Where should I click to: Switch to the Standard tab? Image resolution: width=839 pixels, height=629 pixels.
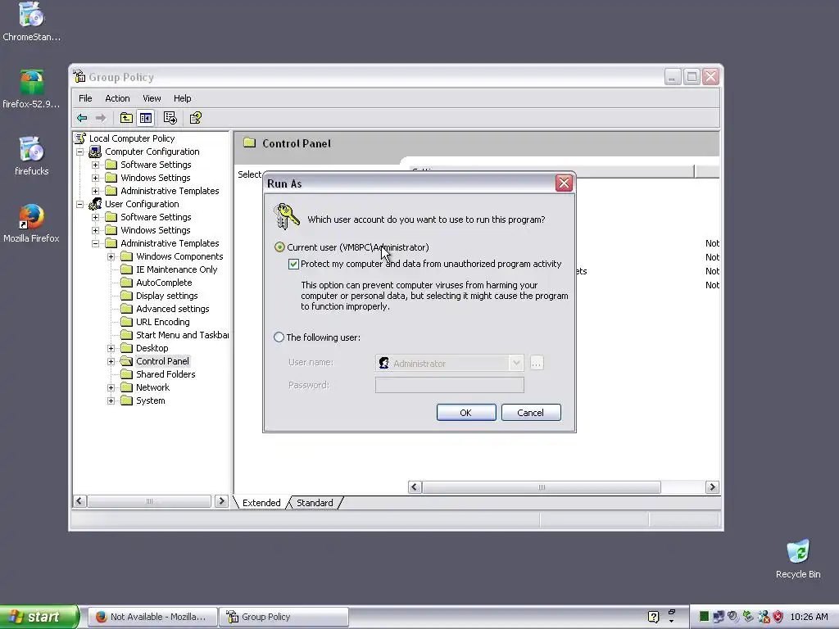tap(315, 503)
